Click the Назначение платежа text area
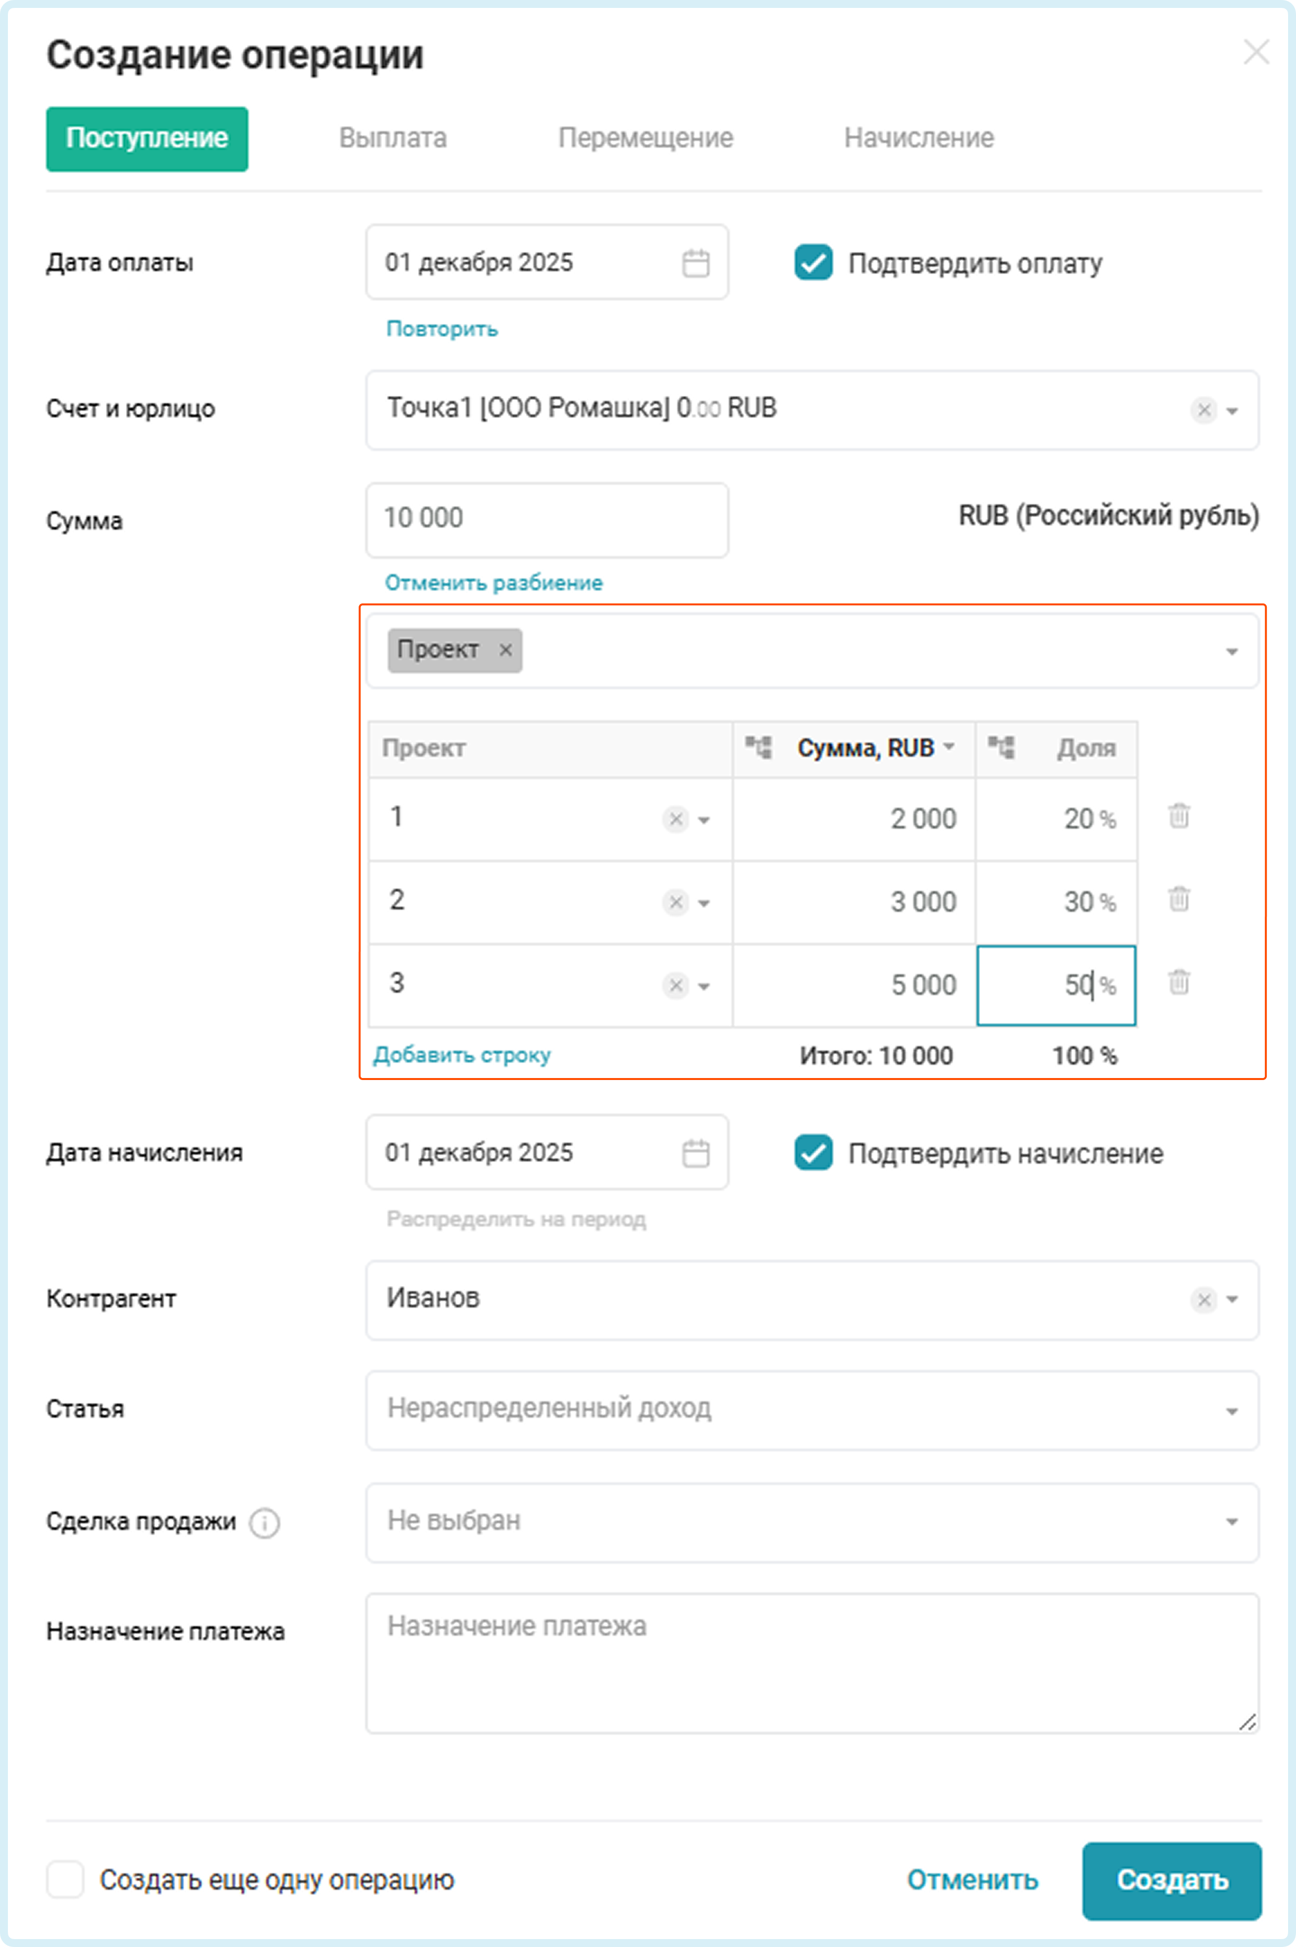Viewport: 1296px width, 1947px height. pos(811,1663)
